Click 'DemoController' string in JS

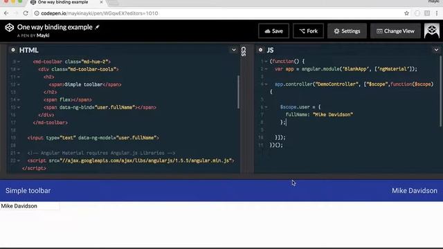pyautogui.click(x=337, y=84)
